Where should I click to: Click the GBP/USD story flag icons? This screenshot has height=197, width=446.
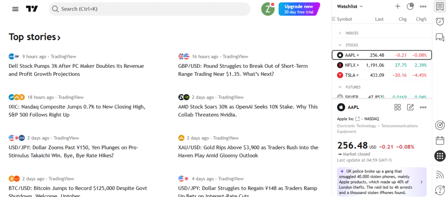[184, 57]
